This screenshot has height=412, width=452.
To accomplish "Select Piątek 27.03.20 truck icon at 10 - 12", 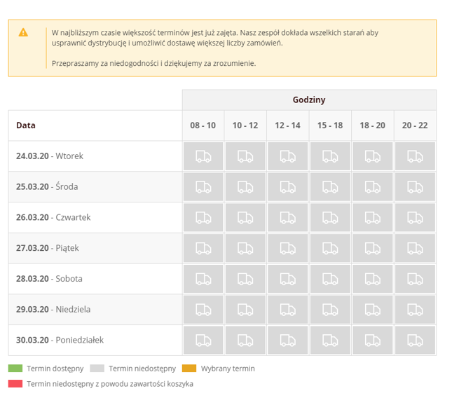I will point(245,248).
